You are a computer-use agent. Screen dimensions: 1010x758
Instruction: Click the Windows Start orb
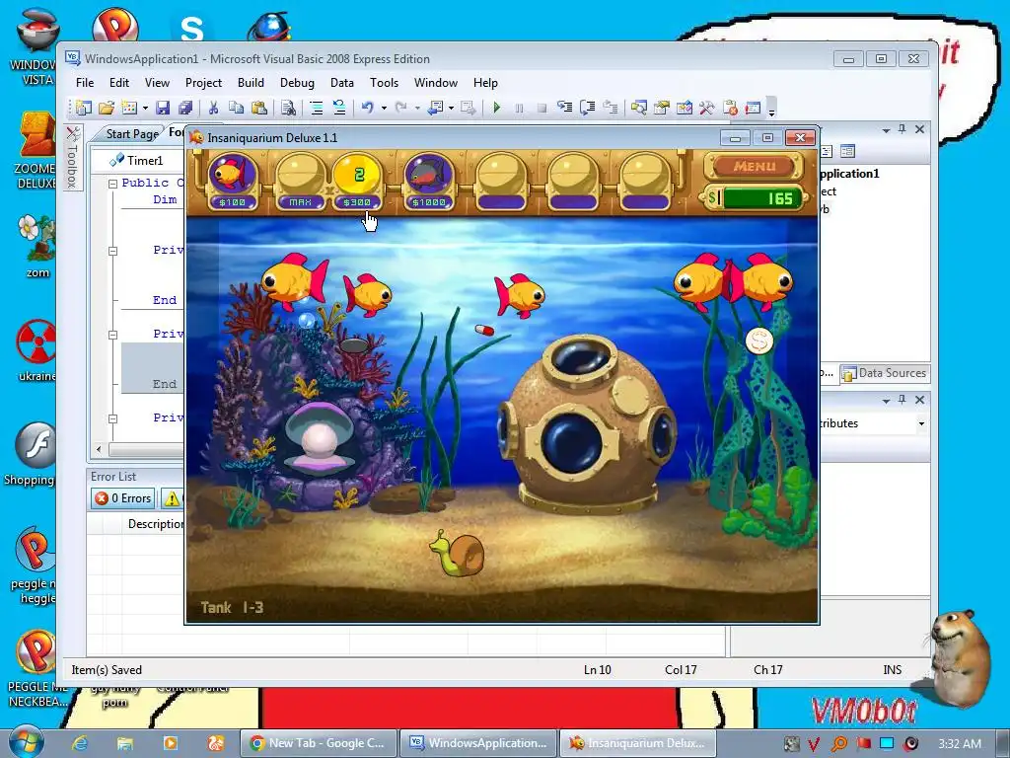[x=26, y=742]
